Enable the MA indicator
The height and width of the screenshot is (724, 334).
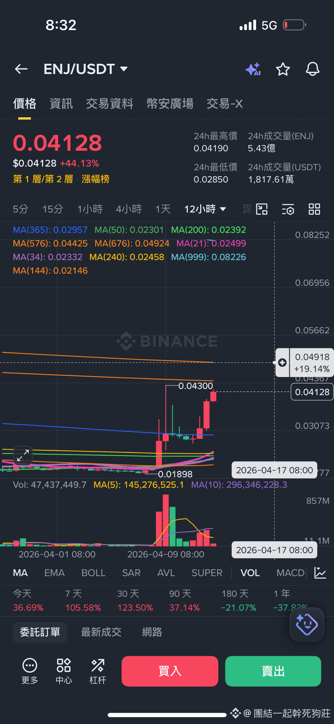pyautogui.click(x=20, y=573)
